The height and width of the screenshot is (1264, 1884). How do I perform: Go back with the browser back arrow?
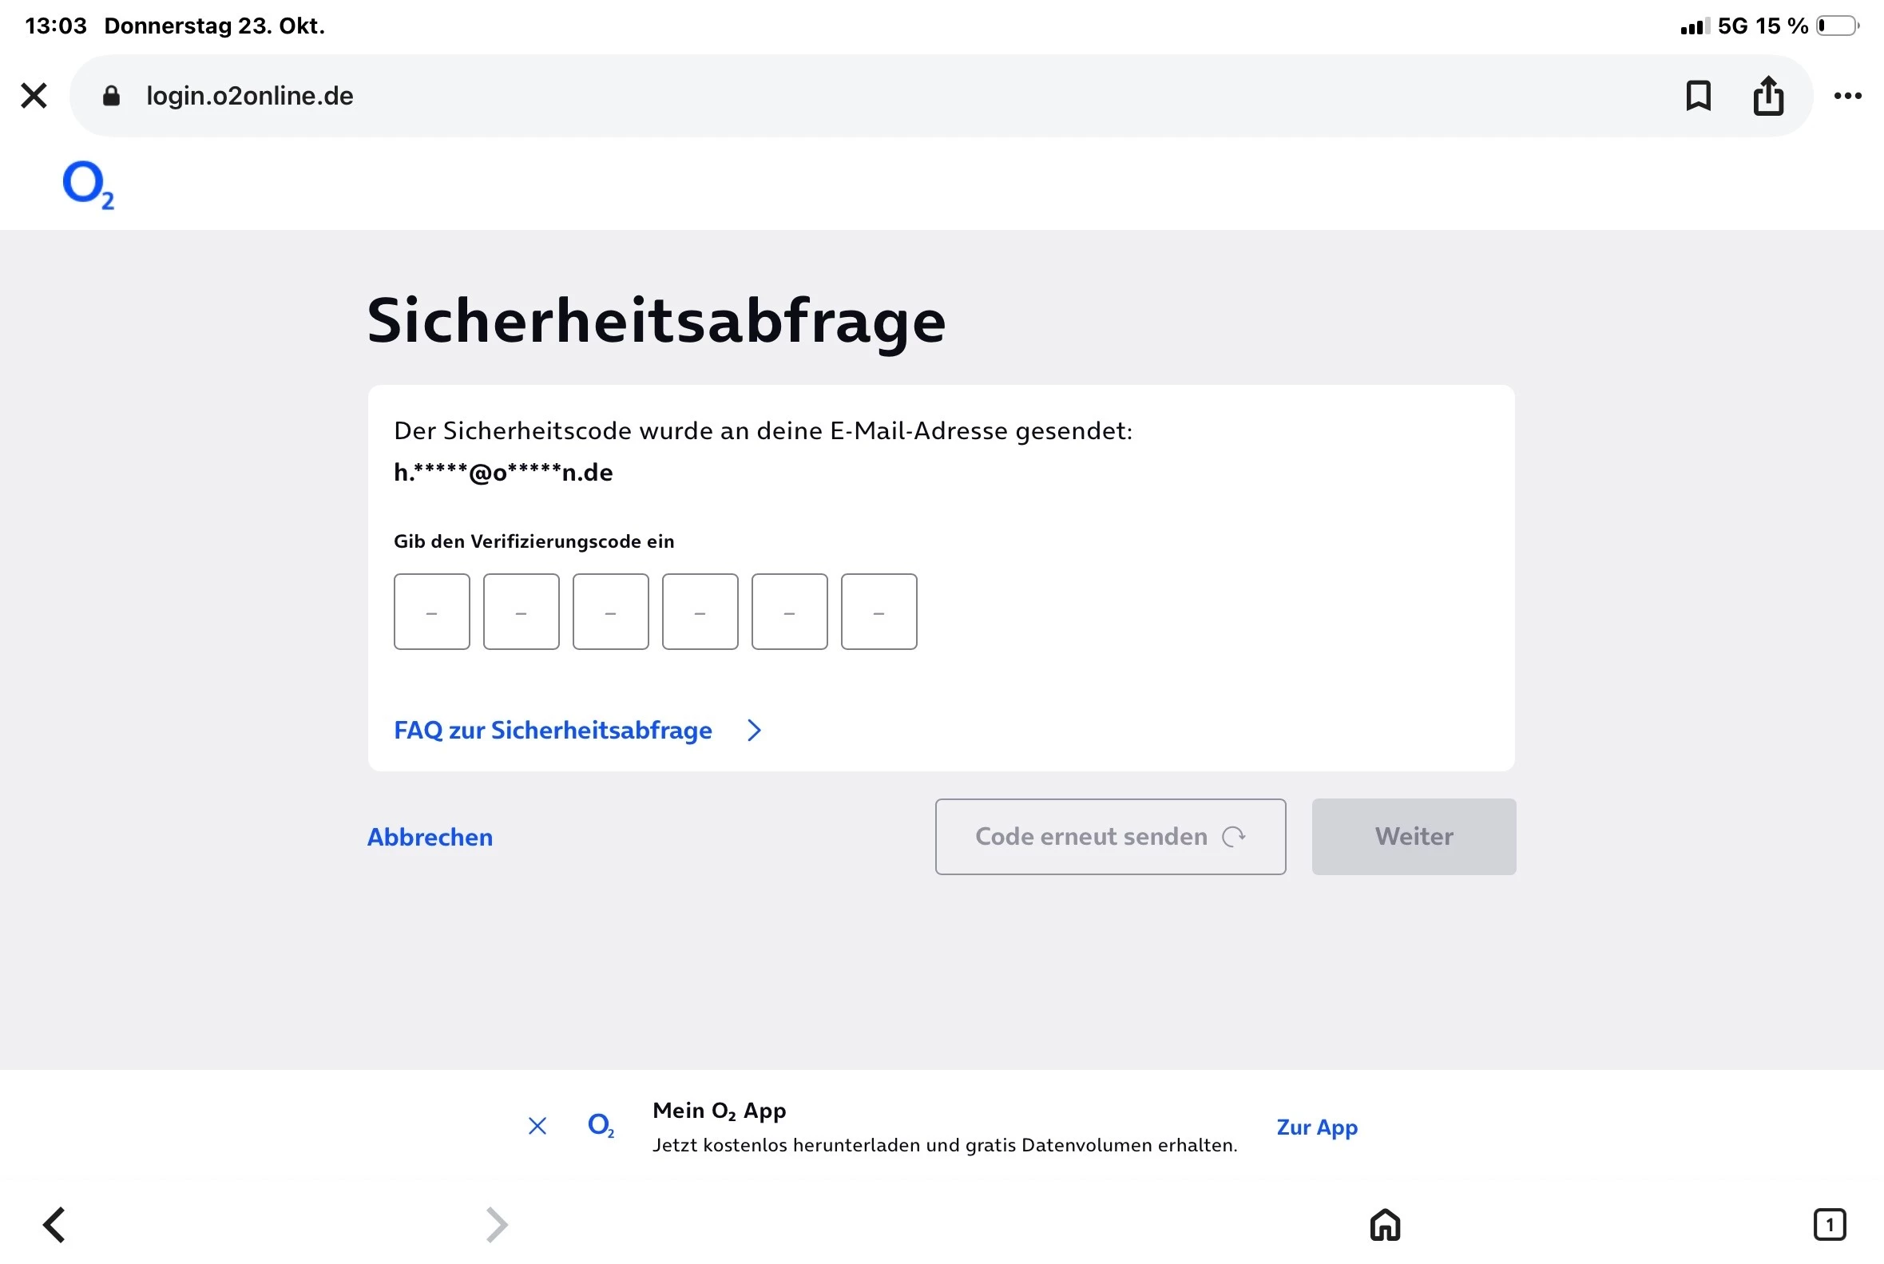[54, 1225]
